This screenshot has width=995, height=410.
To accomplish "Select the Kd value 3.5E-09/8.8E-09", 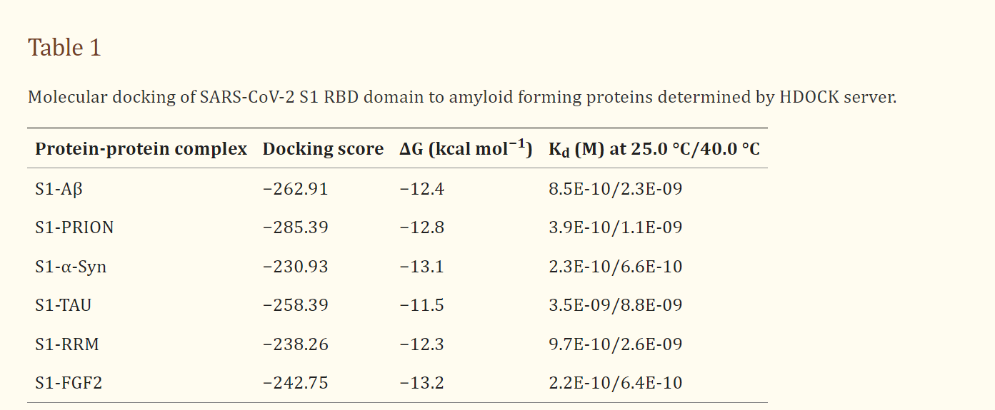I will click(x=615, y=305).
